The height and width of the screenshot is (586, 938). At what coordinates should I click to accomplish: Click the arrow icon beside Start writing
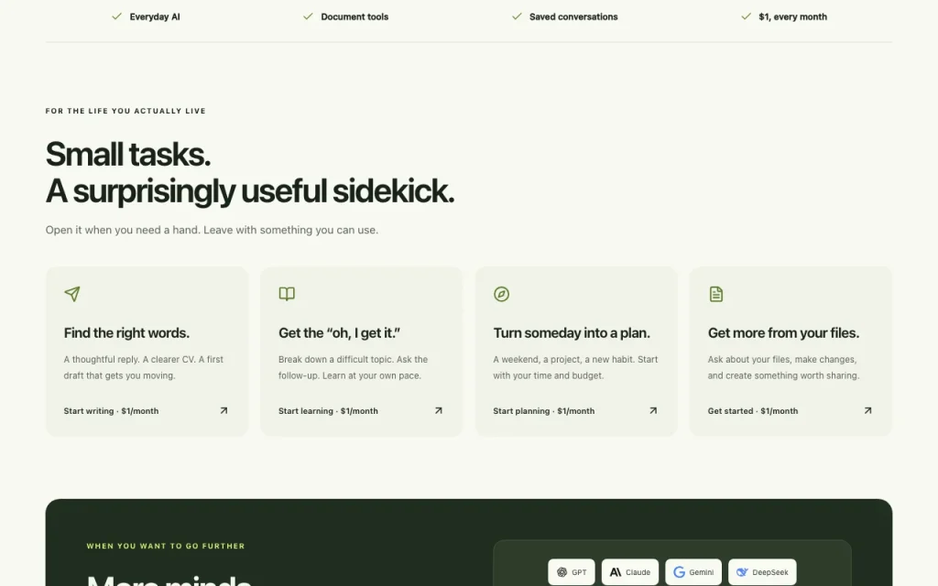click(224, 411)
